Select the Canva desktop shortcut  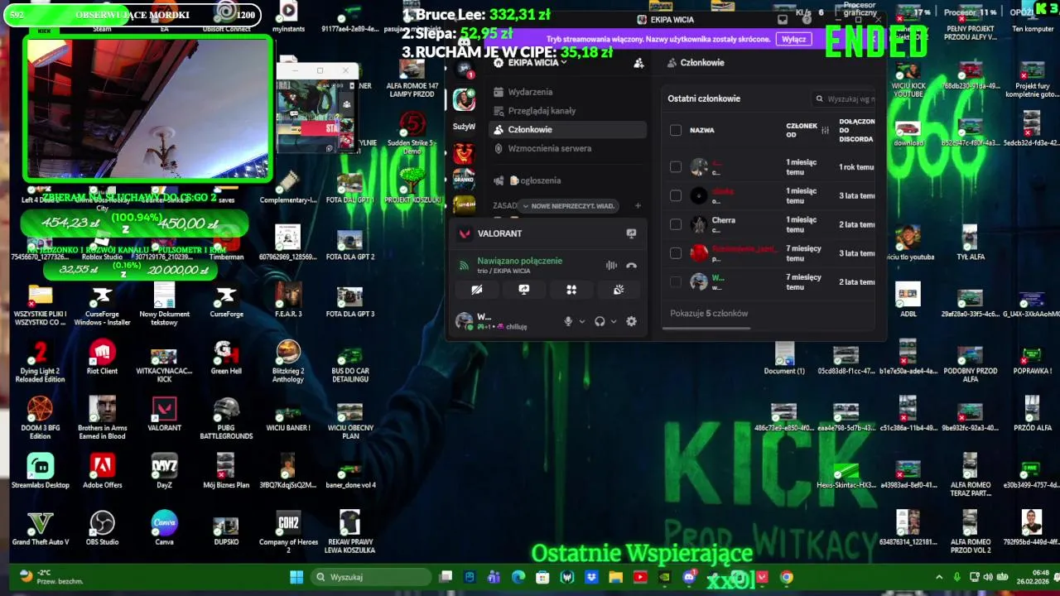pyautogui.click(x=164, y=529)
